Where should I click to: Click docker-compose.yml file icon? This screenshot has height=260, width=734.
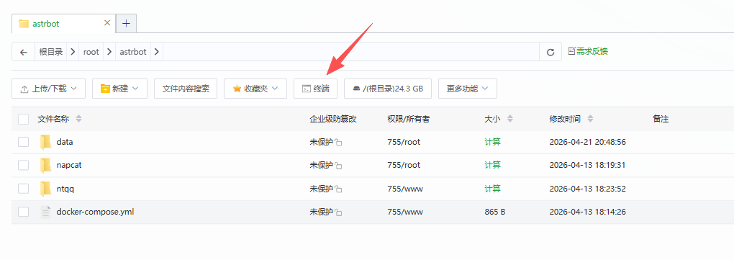coord(45,212)
